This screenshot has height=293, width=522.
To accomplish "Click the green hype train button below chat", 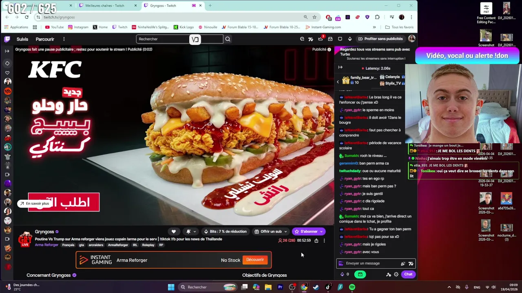I will click(360, 274).
